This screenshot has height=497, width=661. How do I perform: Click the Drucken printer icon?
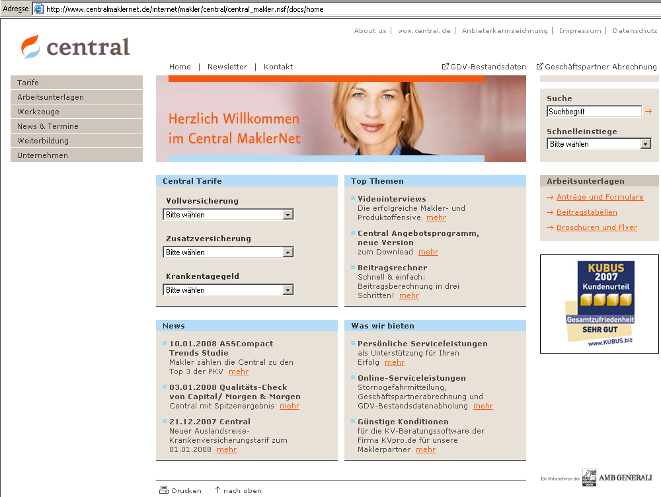tap(163, 490)
